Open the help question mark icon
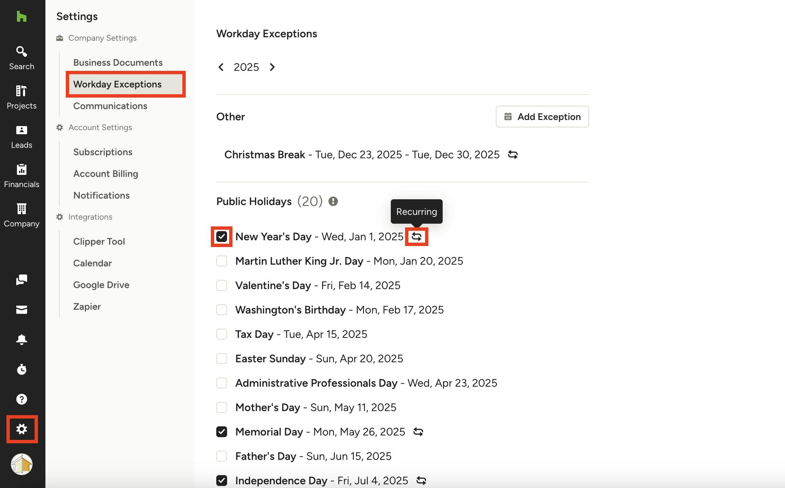 [x=21, y=399]
